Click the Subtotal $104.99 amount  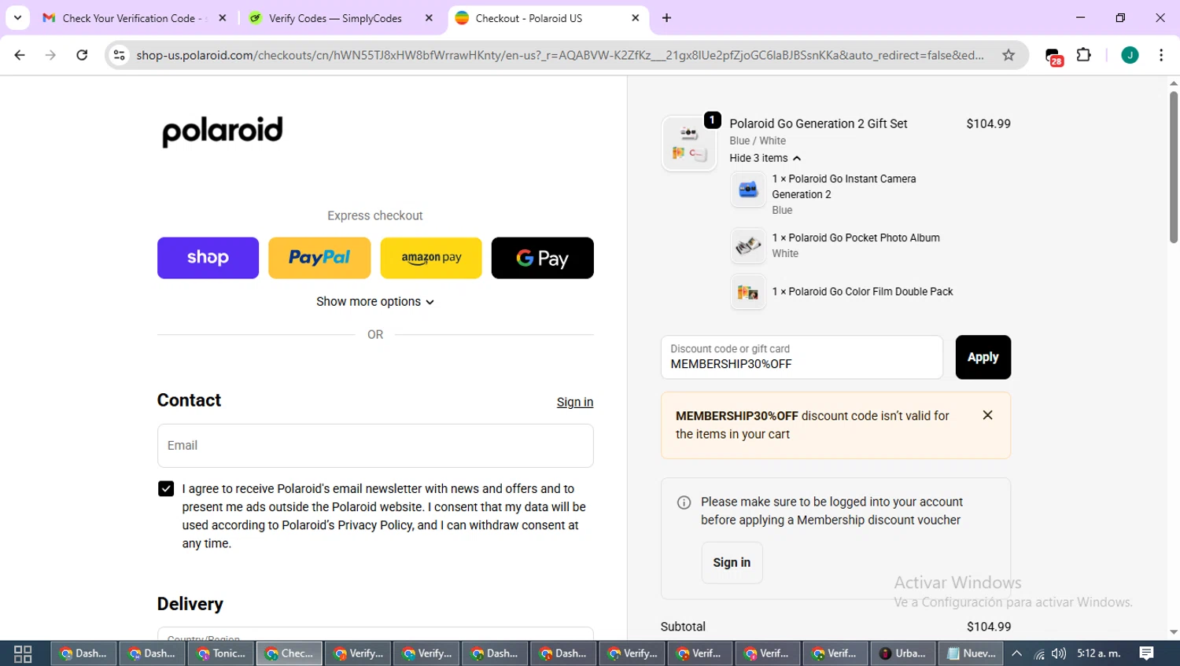pyautogui.click(x=989, y=627)
